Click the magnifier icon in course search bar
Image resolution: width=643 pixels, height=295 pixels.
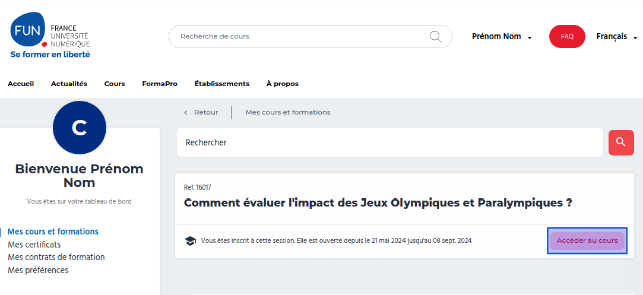[435, 36]
